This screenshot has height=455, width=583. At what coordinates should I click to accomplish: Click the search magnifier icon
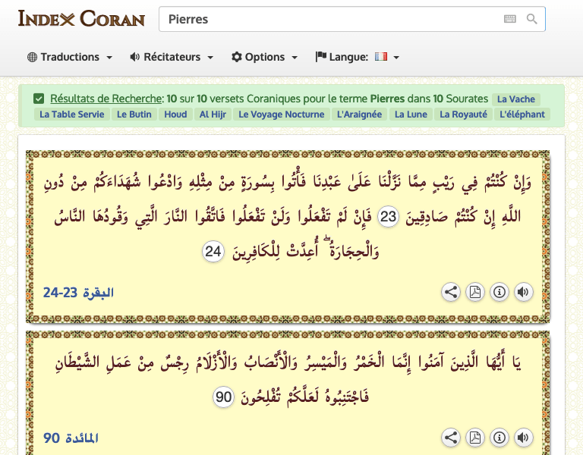click(532, 19)
